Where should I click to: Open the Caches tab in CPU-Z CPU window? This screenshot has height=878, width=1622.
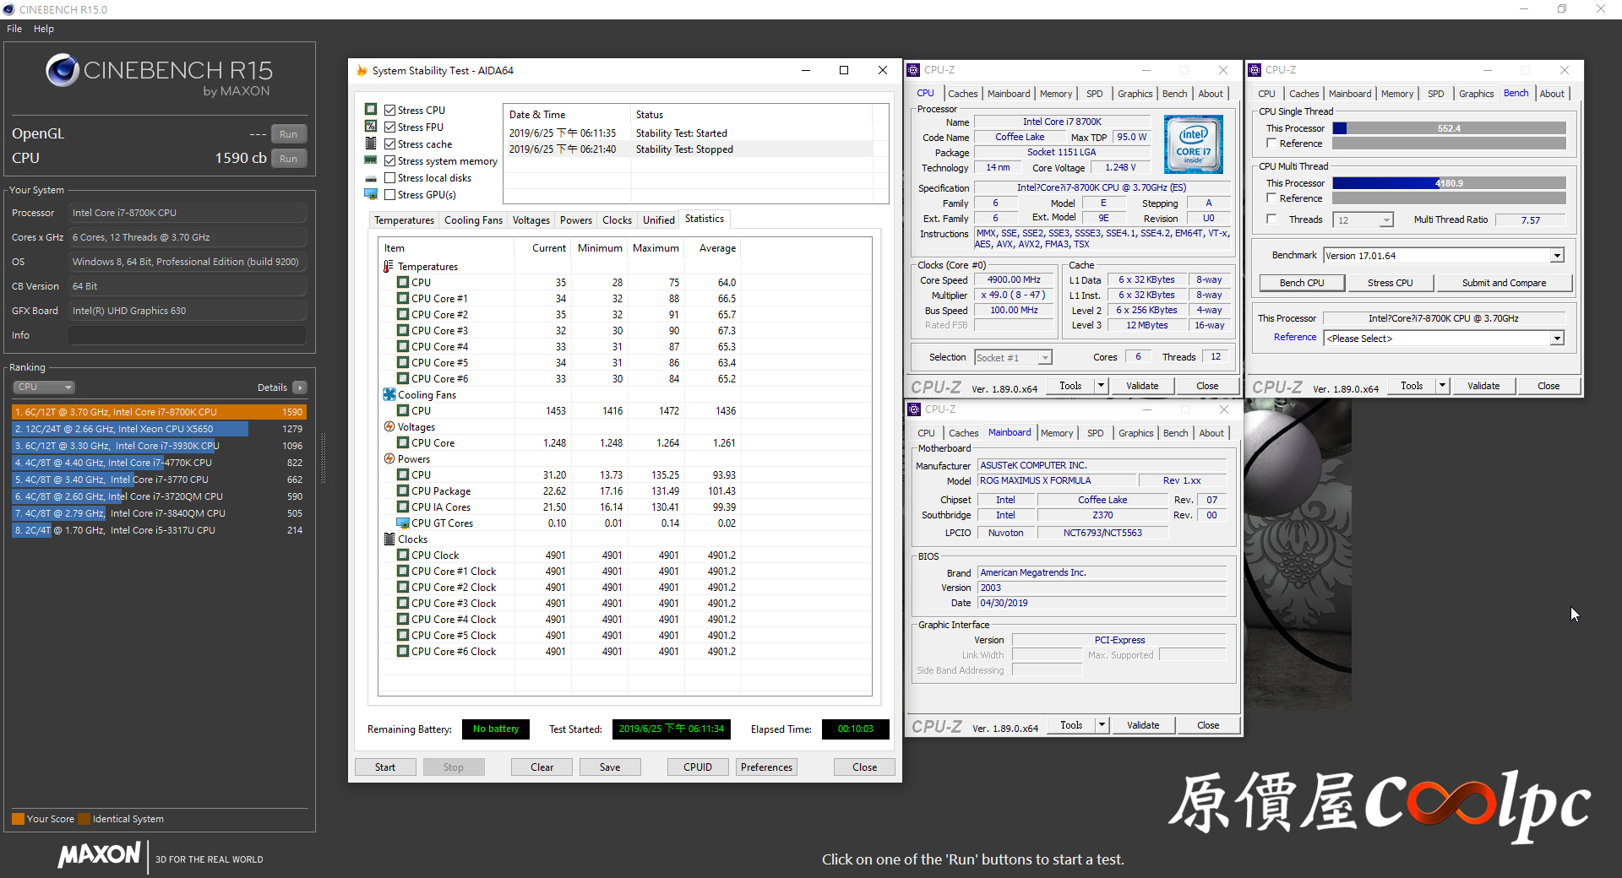(x=962, y=94)
